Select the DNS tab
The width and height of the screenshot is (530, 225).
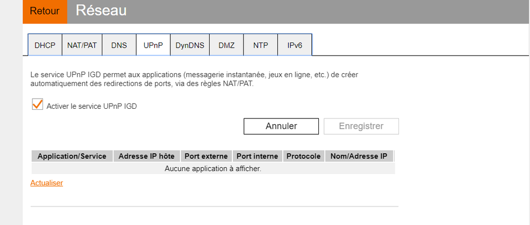[x=119, y=45]
